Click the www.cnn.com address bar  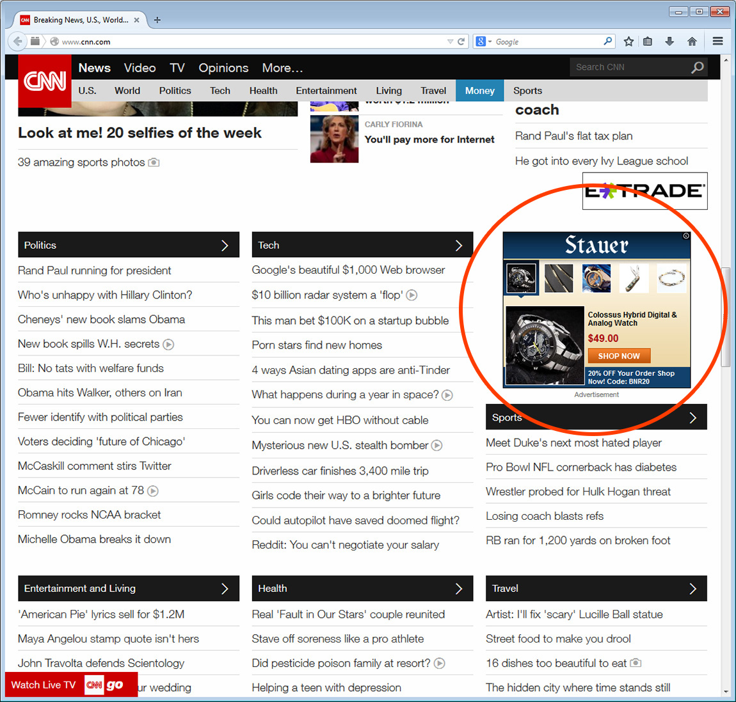[x=253, y=42]
